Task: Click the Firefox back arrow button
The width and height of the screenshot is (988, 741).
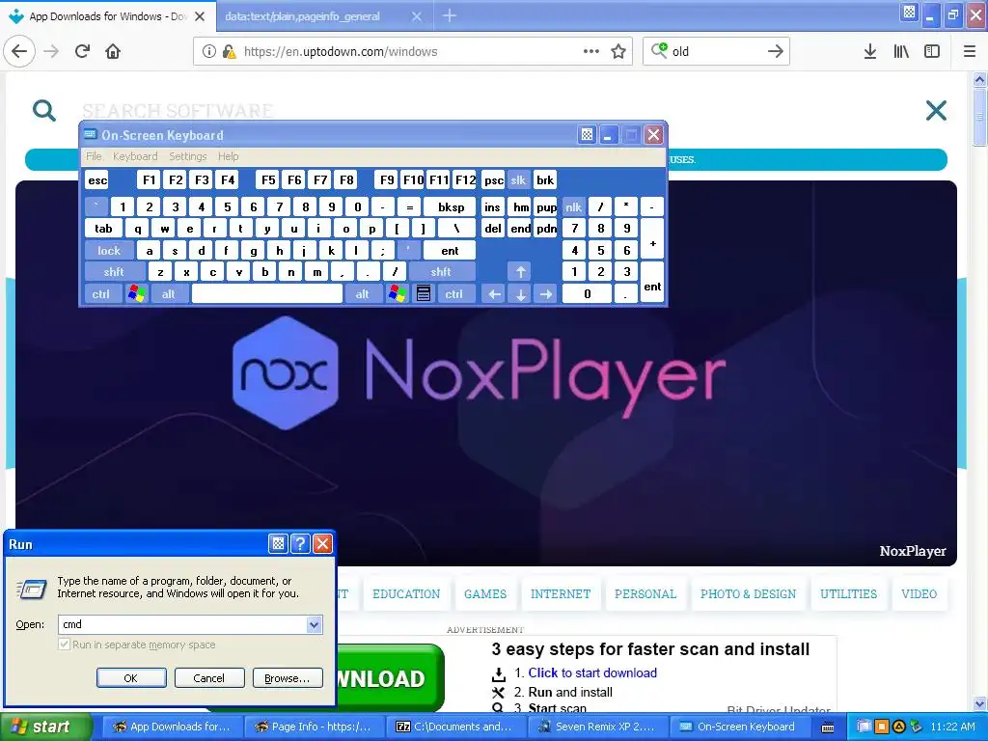Action: pyautogui.click(x=19, y=51)
